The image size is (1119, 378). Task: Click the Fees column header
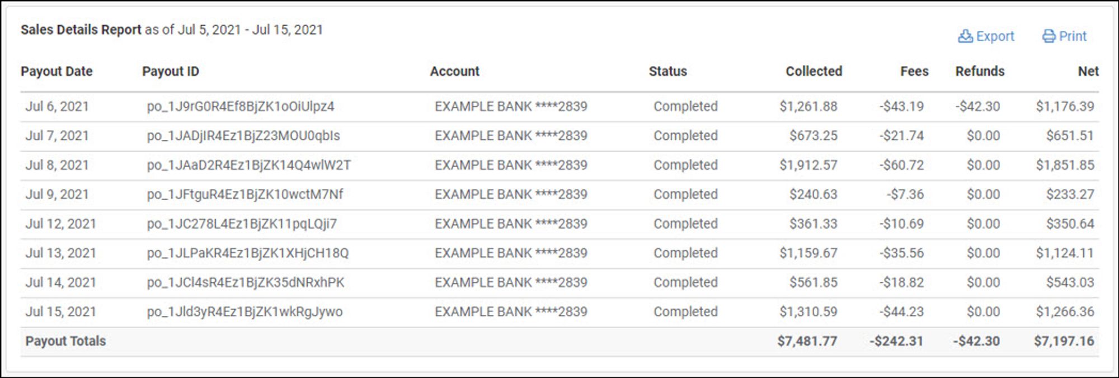pos(914,72)
